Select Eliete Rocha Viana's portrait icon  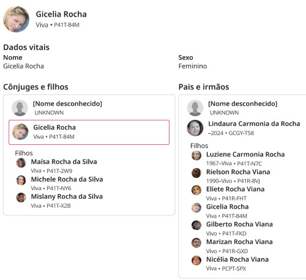click(x=196, y=190)
